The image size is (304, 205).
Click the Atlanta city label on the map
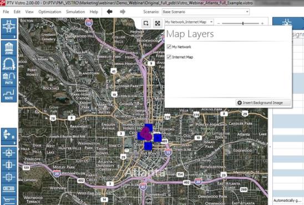pos(146,172)
